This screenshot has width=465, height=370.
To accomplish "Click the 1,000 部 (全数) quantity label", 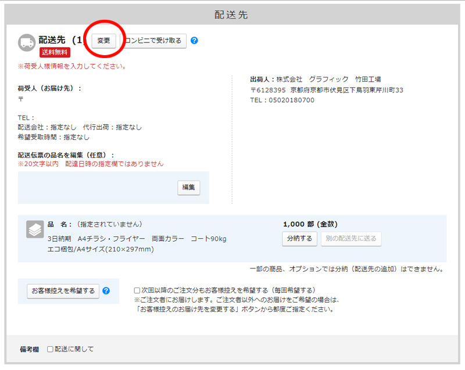I will coord(310,224).
